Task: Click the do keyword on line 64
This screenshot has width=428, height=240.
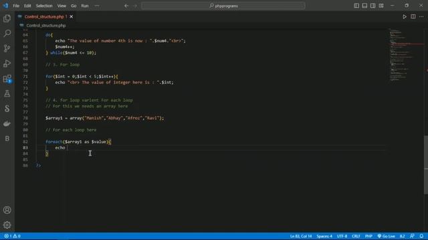Action: 47,35
